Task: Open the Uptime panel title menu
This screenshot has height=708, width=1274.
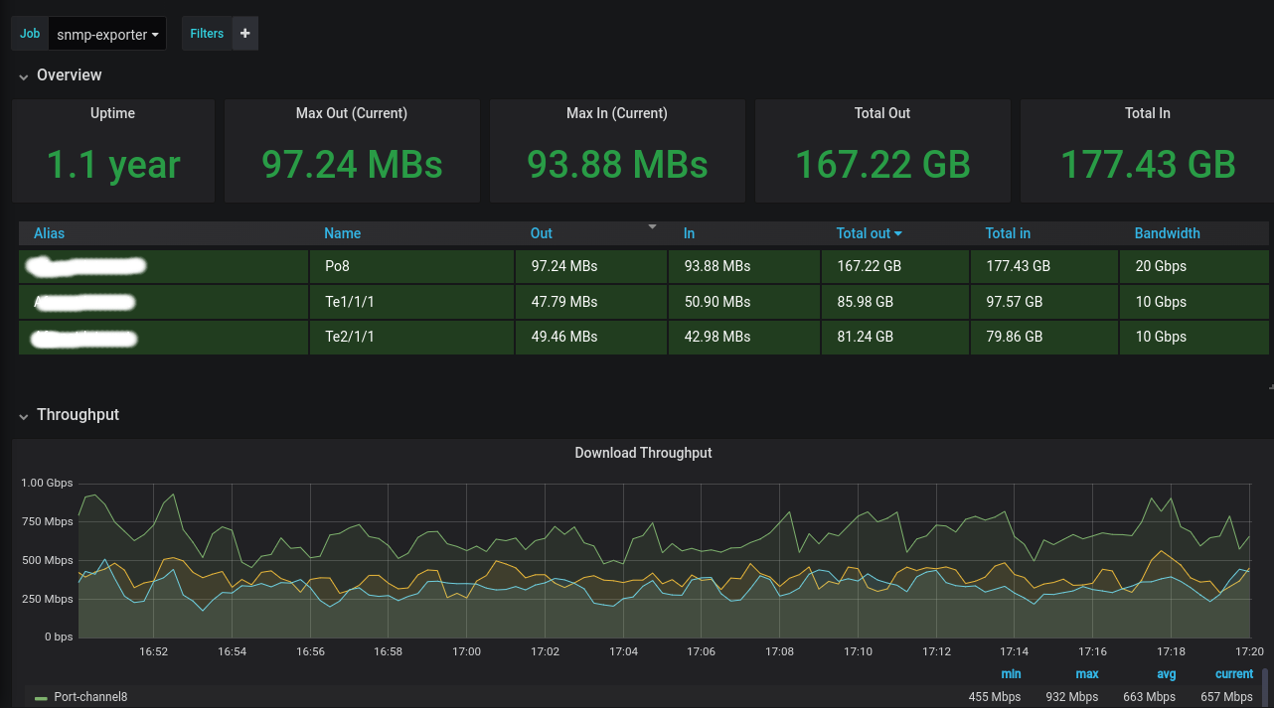Action: pyautogui.click(x=112, y=113)
